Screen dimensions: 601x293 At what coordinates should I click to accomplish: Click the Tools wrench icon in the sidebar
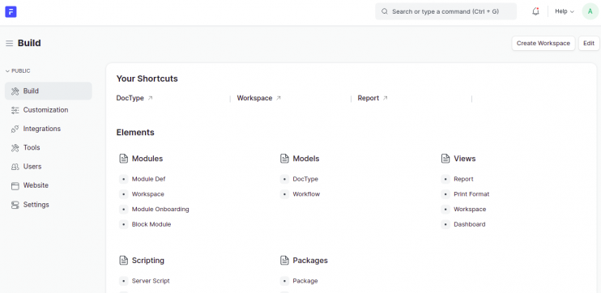pos(15,148)
